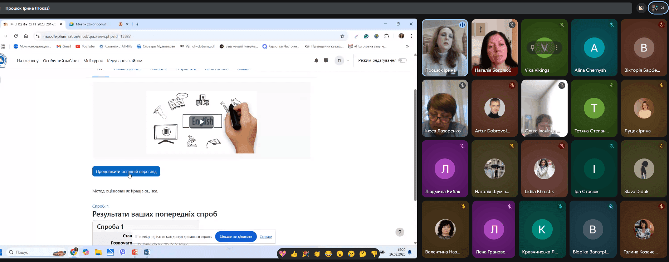669x262 pixels.
Task: Bookmark the page with the star icon
Action: [342, 36]
